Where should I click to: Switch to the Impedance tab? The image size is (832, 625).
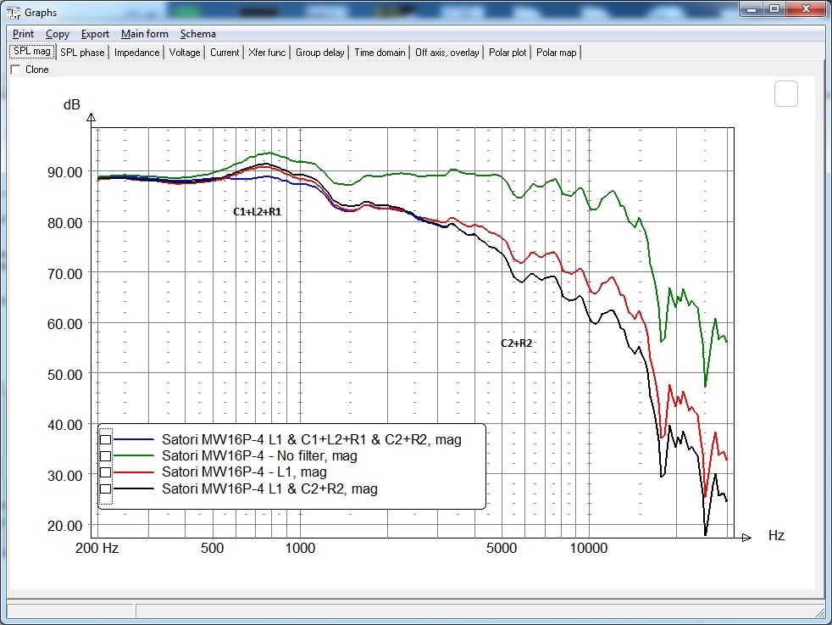click(x=136, y=52)
